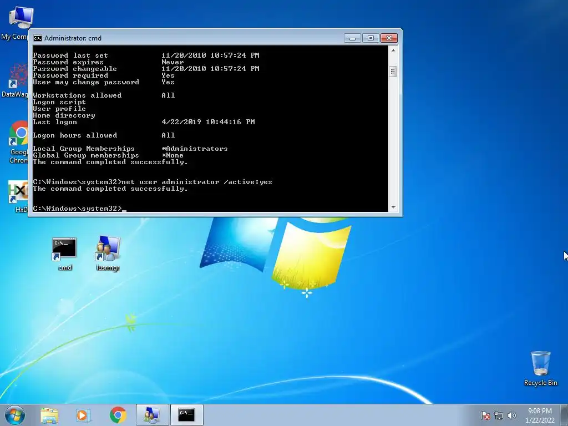
Task: Open the lusrmgr desktop shortcut
Action: point(108,253)
